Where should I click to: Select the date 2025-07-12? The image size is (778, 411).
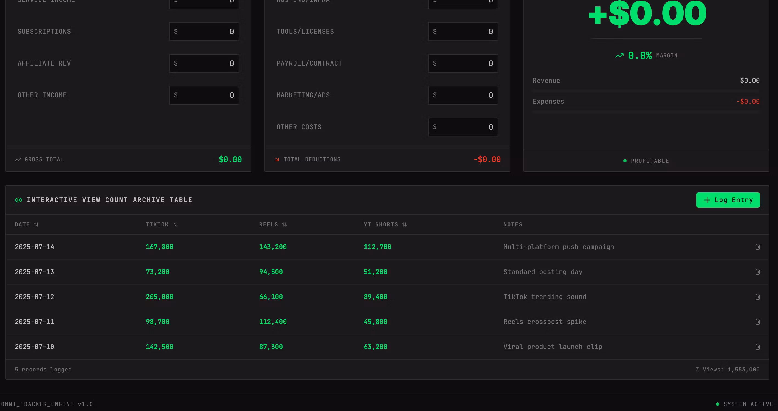(x=35, y=297)
